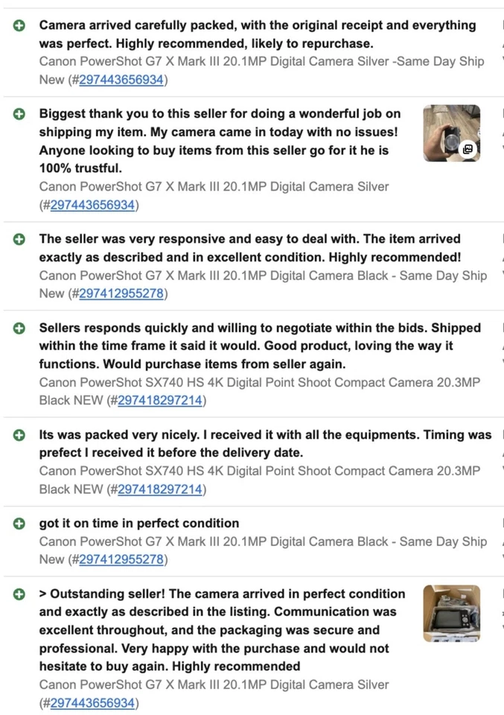The height and width of the screenshot is (715, 504).
Task: Click the "got it on time in perfect condition" comment
Action: click(x=139, y=524)
